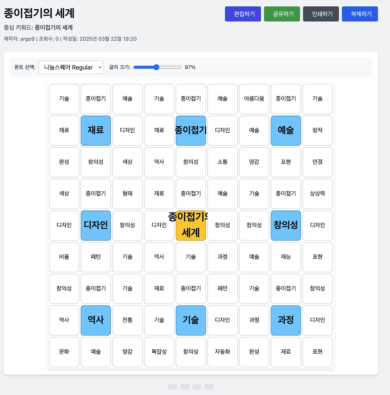Image resolution: width=390 pixels, height=395 pixels.
Task: Click the blue 기술 cell
Action: click(191, 320)
